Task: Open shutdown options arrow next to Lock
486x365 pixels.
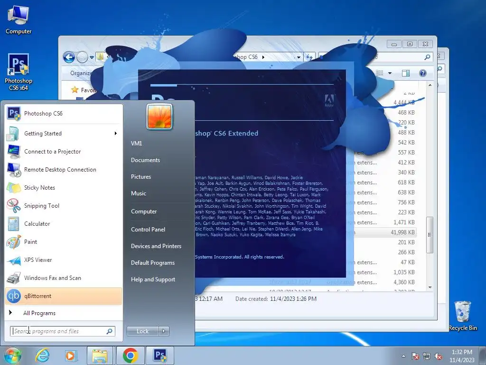Action: point(164,331)
